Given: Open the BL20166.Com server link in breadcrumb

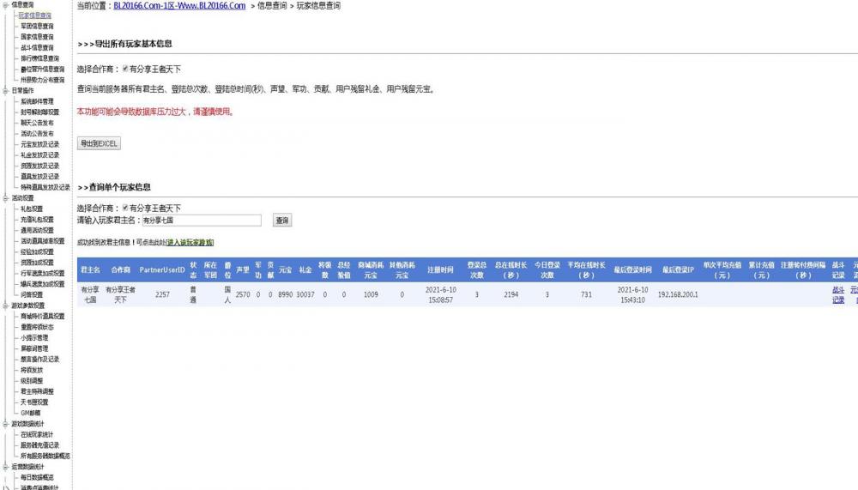Looking at the screenshot, I should (x=179, y=6).
